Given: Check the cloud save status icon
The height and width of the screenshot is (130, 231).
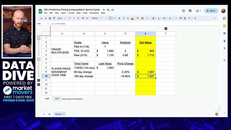Looking at the screenshot, I should click(112, 10).
